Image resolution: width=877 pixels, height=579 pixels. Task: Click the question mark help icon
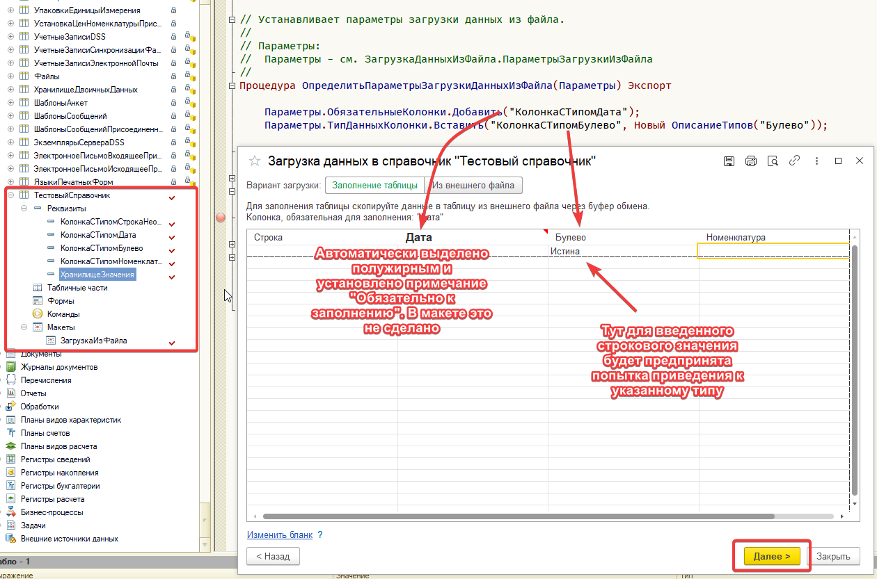coord(320,535)
